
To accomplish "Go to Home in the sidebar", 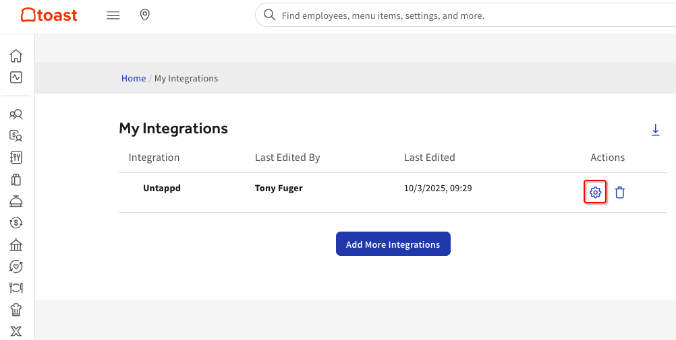I will (16, 56).
